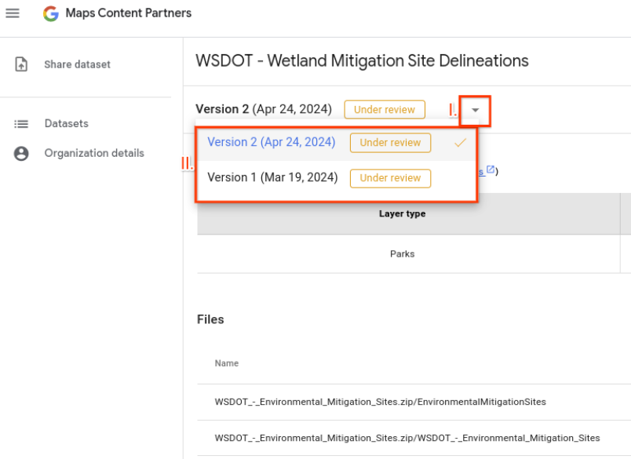
Task: Click the Share dataset upload icon
Action: pos(21,64)
